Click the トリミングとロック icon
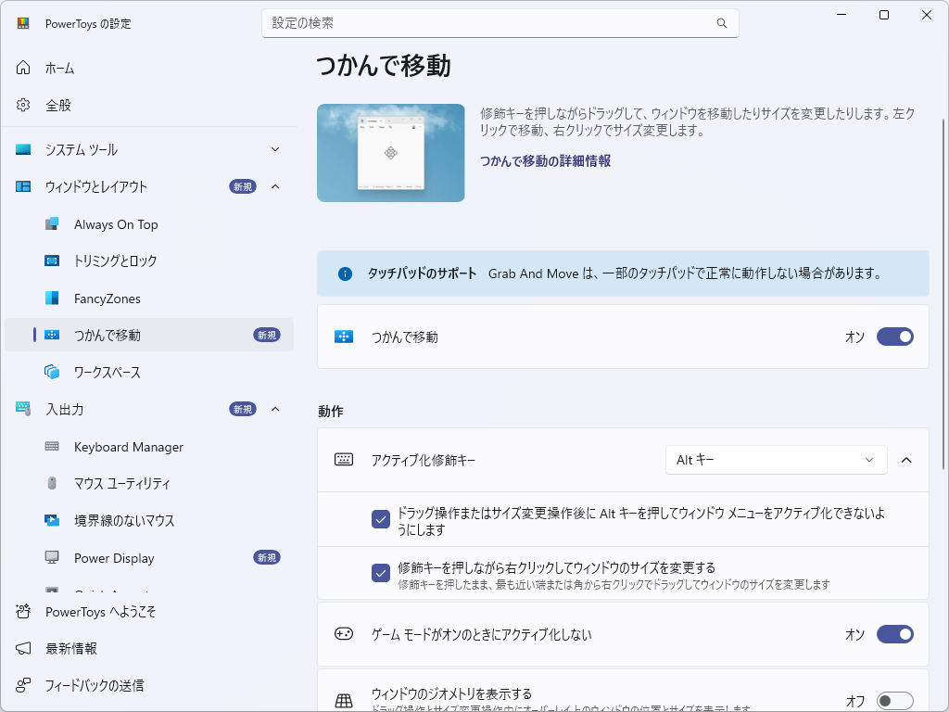This screenshot has height=712, width=949. click(x=52, y=261)
